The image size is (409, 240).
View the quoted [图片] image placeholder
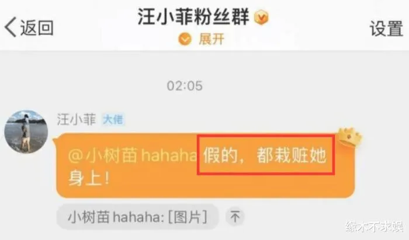click(188, 217)
